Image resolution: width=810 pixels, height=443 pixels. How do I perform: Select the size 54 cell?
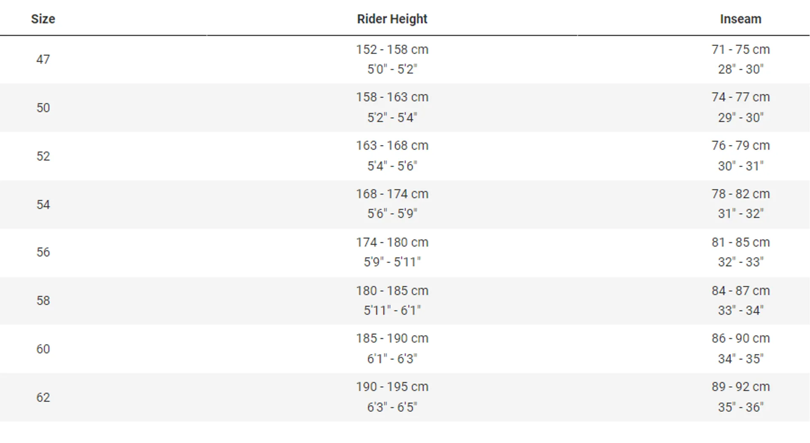click(43, 205)
